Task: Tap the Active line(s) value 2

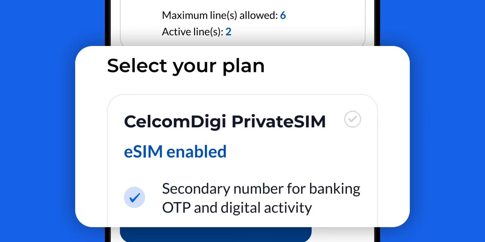Action: pyautogui.click(x=229, y=31)
